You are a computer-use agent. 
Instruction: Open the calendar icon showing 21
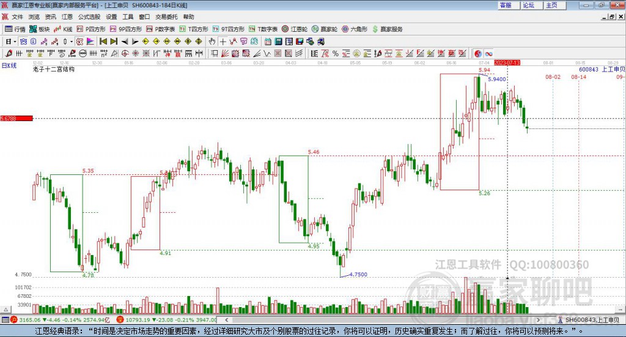click(268, 41)
